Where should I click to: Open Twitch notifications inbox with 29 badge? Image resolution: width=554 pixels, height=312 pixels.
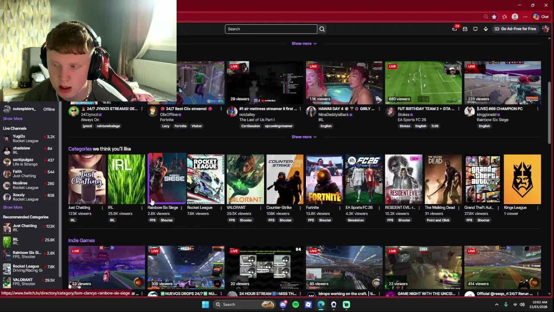click(x=454, y=29)
